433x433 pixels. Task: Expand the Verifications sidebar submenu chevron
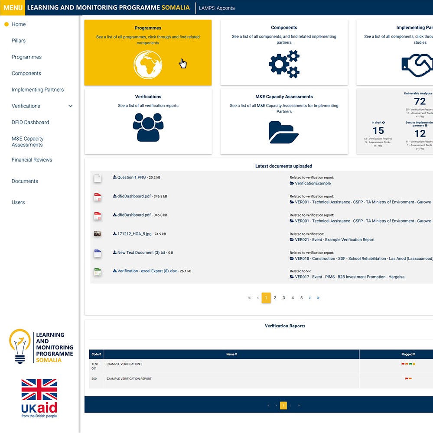coord(71,106)
